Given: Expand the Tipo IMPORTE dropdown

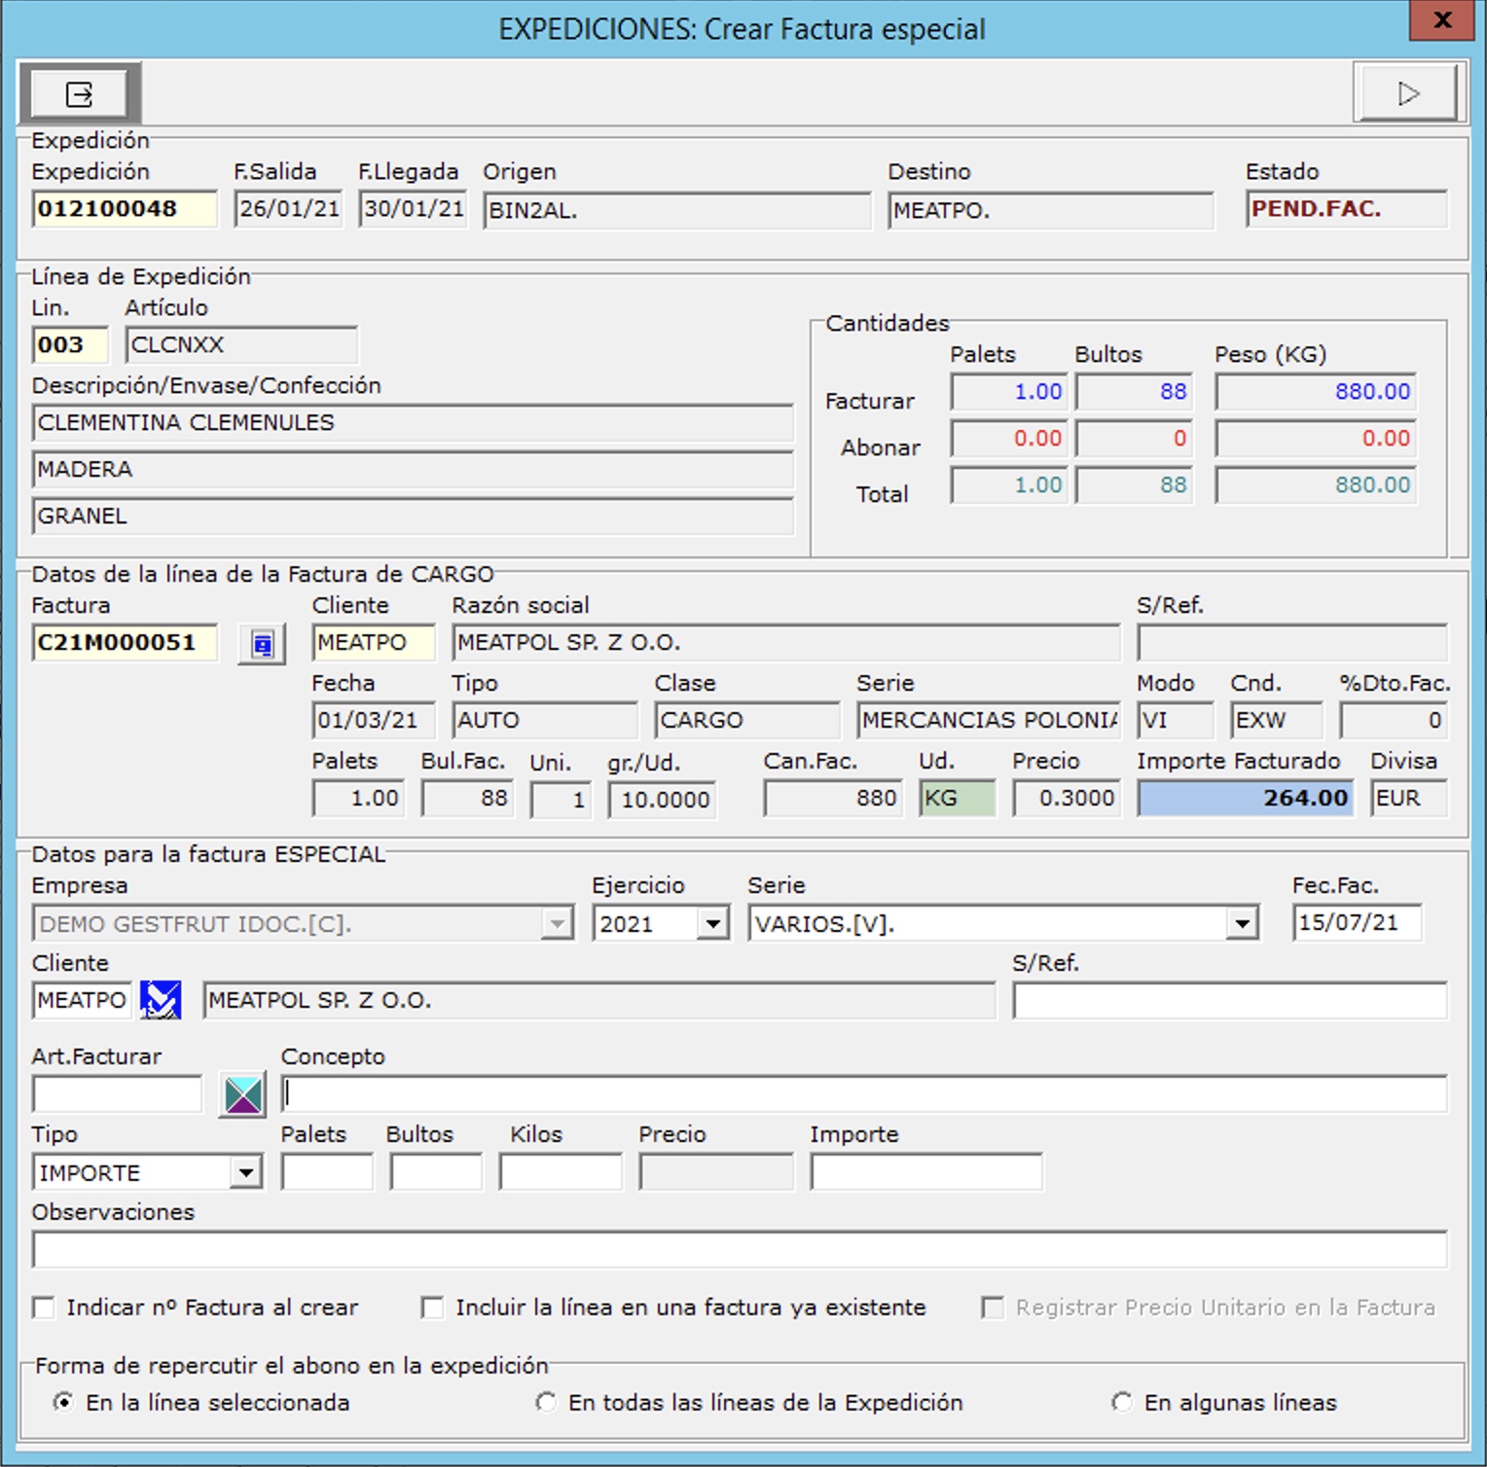Looking at the screenshot, I should 246,1173.
